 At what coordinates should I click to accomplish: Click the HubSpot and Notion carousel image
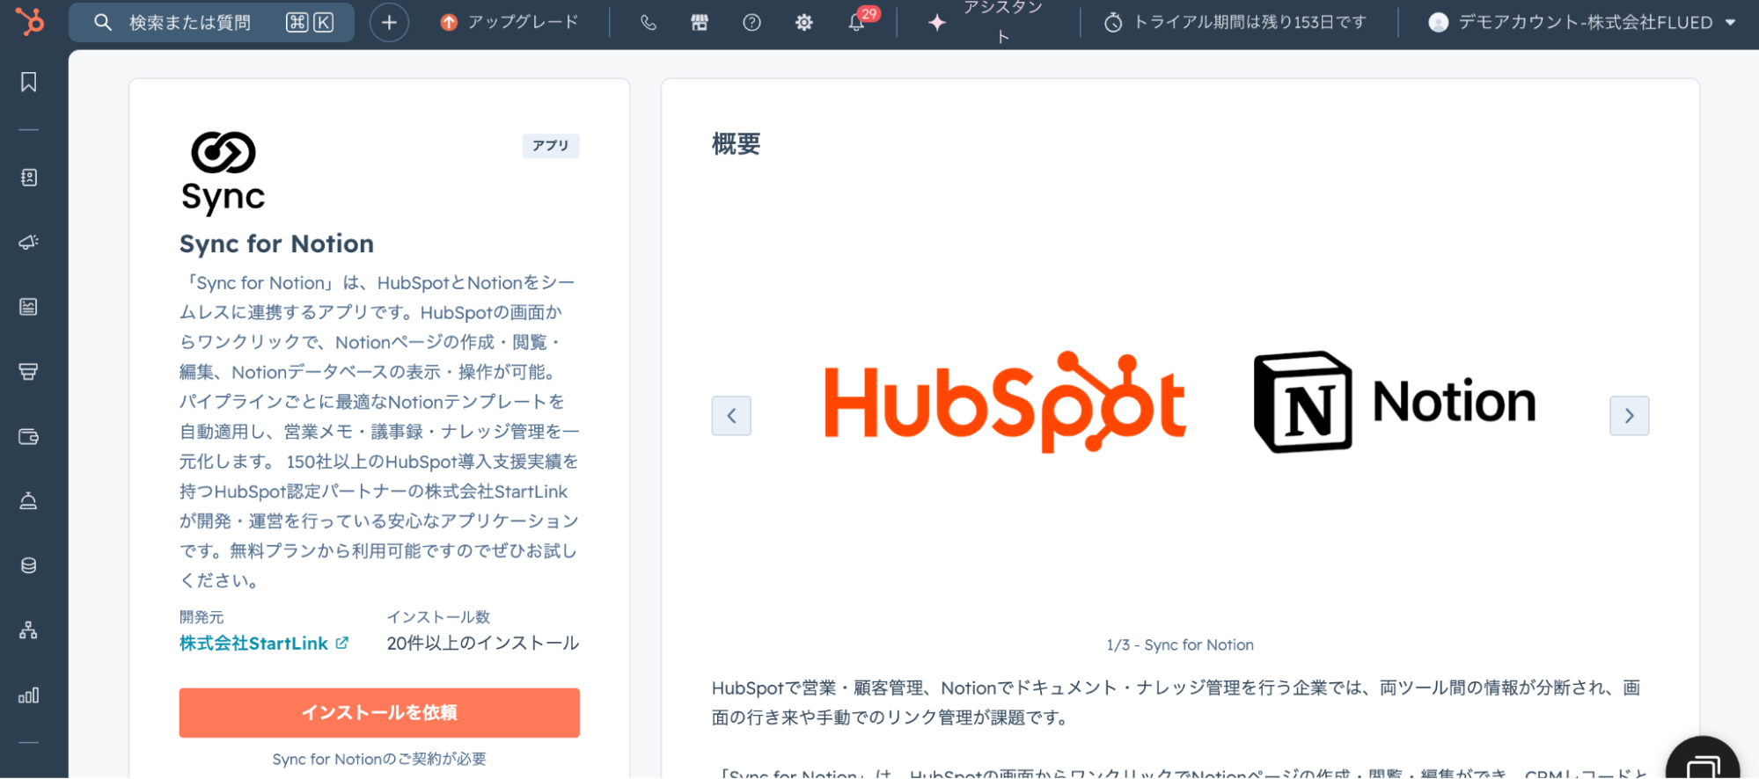(x=1180, y=403)
